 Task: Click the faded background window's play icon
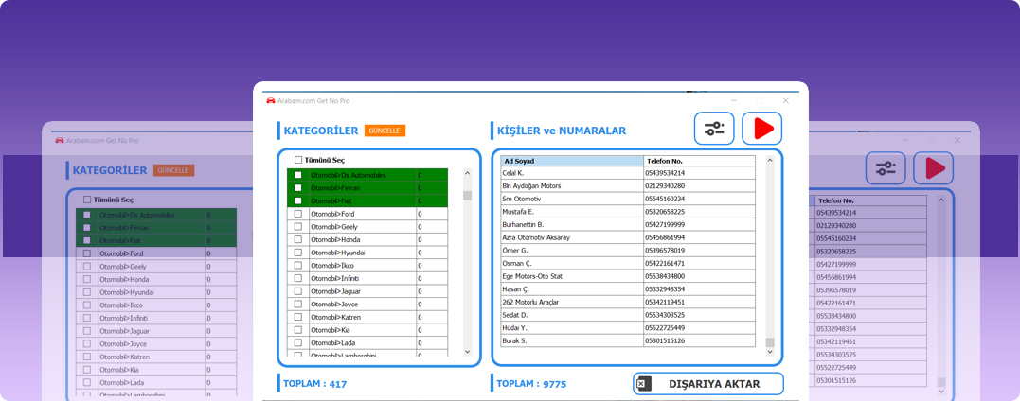(934, 168)
